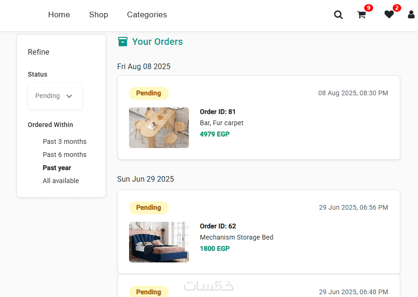Click the Pending badge on order 81
Image resolution: width=418 pixels, height=297 pixels.
[149, 93]
